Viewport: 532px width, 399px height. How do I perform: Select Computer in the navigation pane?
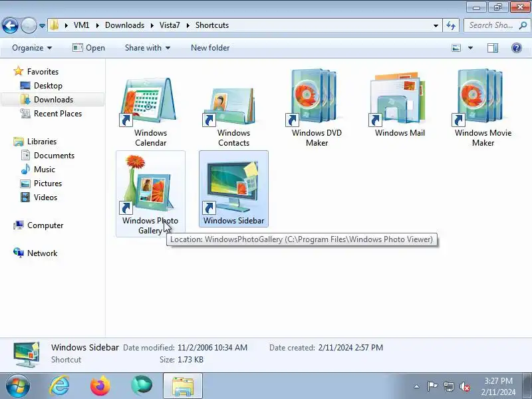[x=45, y=225]
